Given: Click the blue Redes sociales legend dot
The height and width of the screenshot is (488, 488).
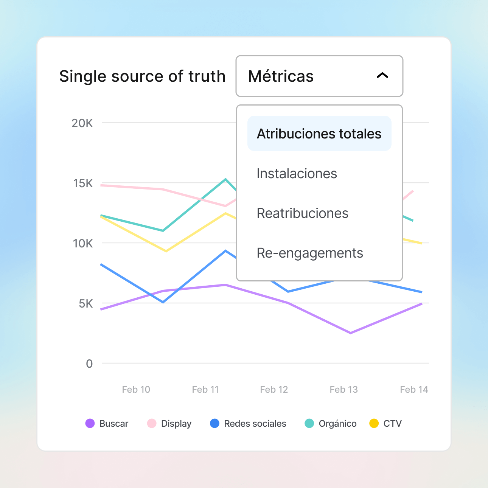Looking at the screenshot, I should (x=214, y=423).
